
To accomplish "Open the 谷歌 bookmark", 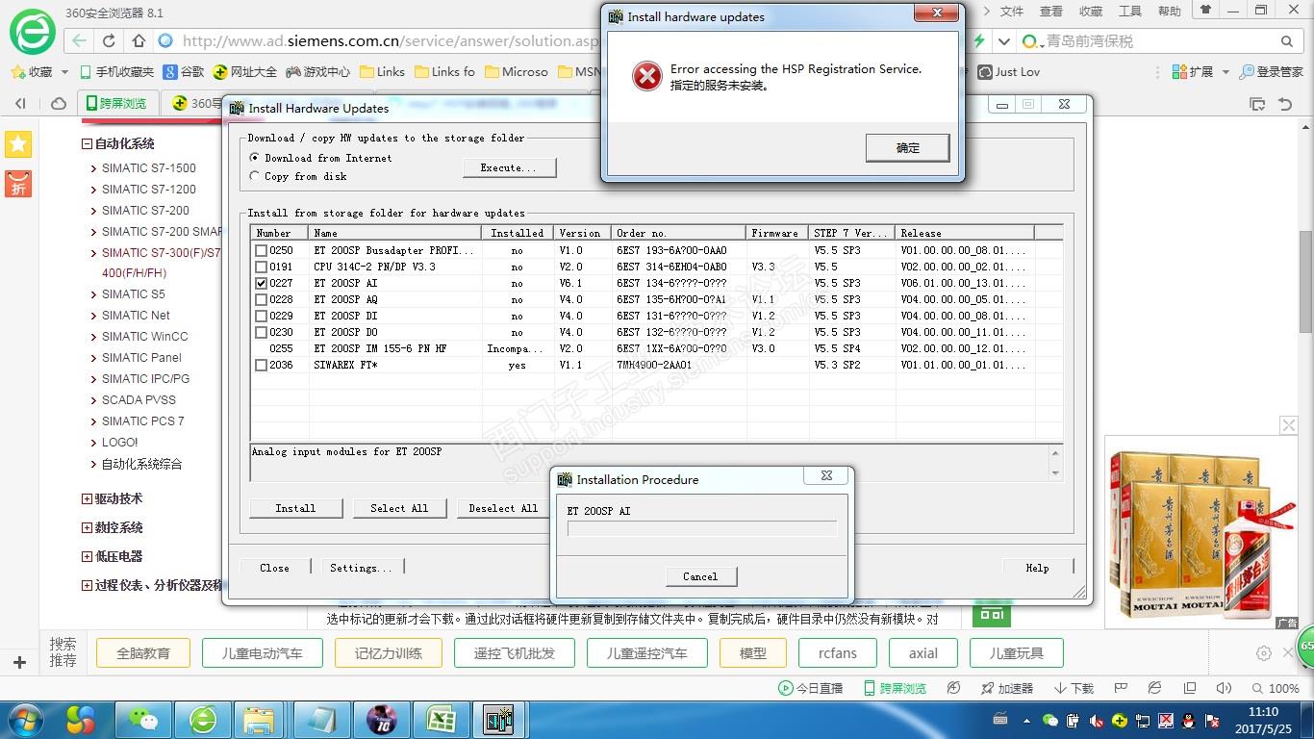I will point(184,72).
